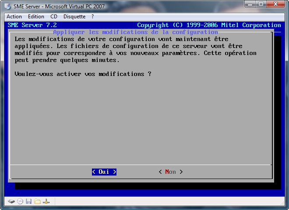Open the ? help menu

92,17
